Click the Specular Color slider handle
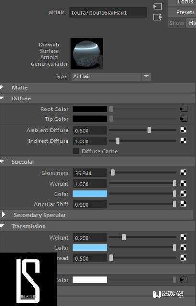This screenshot has width=196, height=306. (174, 194)
